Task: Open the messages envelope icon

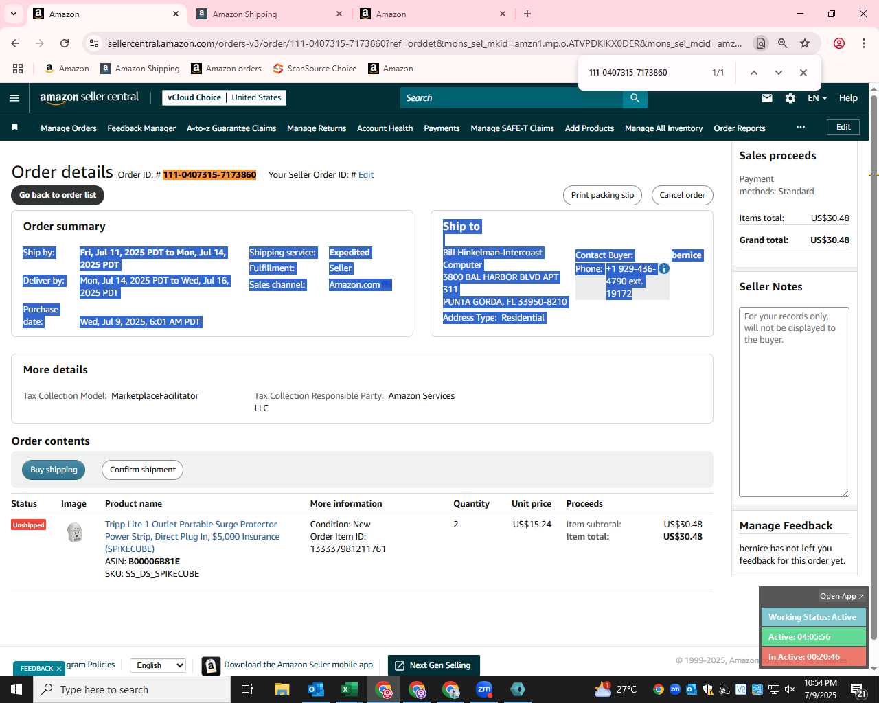Action: coord(767,98)
